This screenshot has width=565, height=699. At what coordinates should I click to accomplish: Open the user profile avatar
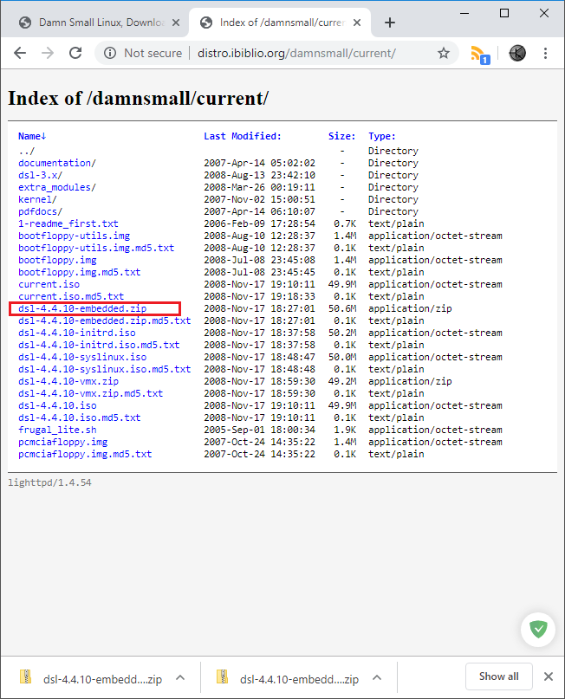tap(517, 53)
